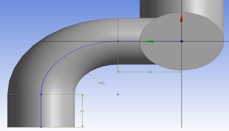The width and height of the screenshot is (229, 131).
Task: Select the R48 dimension leader line
Action: pyautogui.click(x=81, y=68)
